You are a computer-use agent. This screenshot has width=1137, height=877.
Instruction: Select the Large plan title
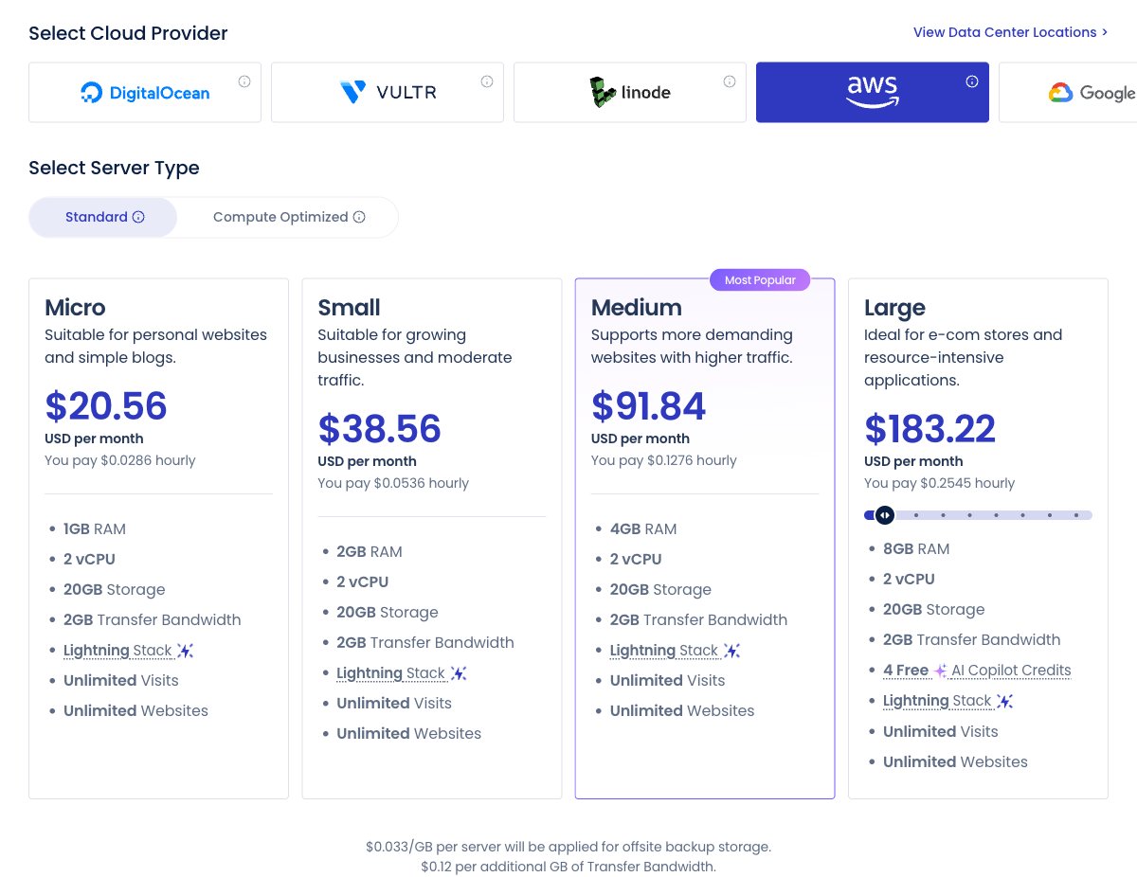(x=894, y=309)
